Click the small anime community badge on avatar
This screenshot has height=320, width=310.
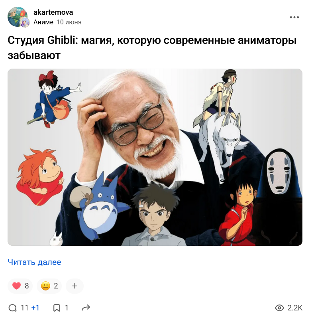tap(25, 22)
